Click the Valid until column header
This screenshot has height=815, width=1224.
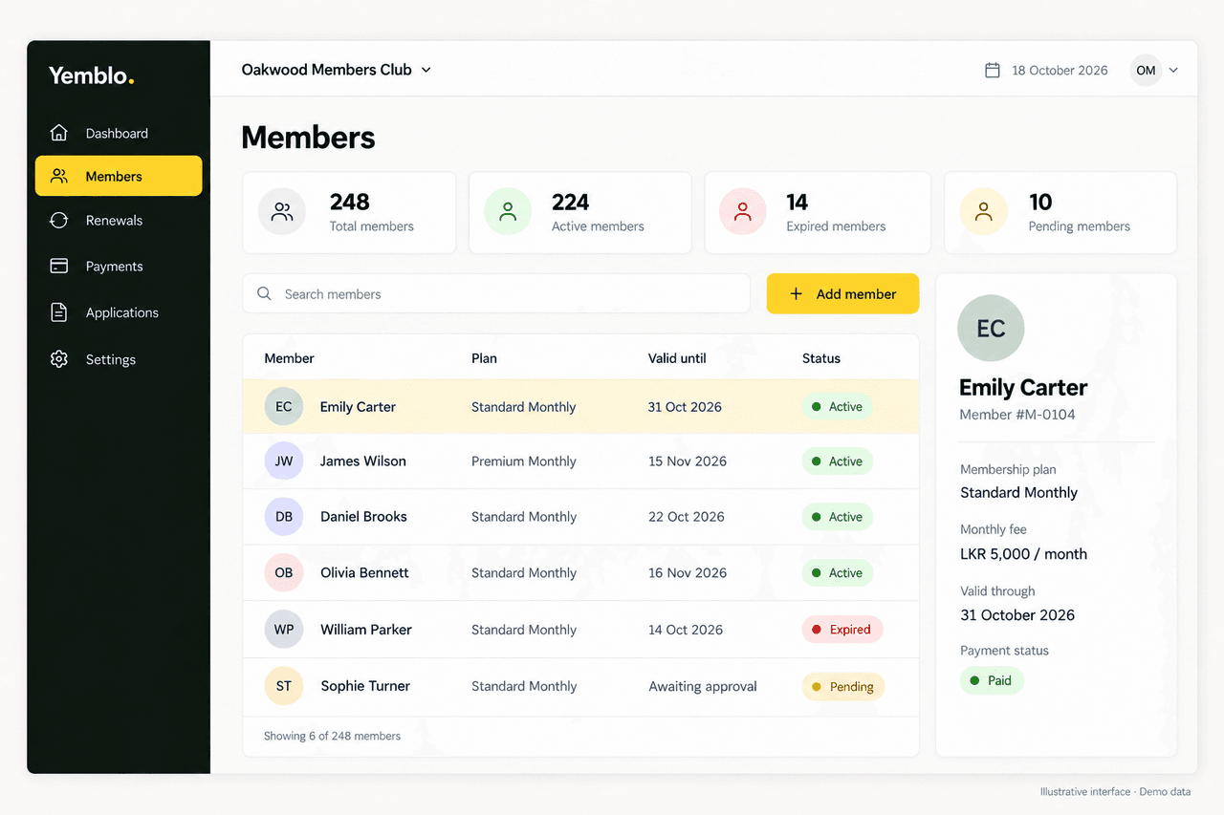click(677, 358)
